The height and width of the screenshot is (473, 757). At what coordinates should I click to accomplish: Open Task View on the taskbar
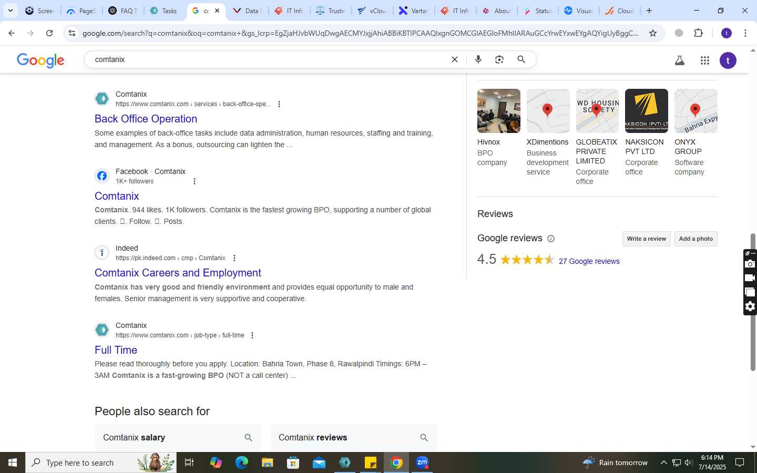(x=189, y=462)
